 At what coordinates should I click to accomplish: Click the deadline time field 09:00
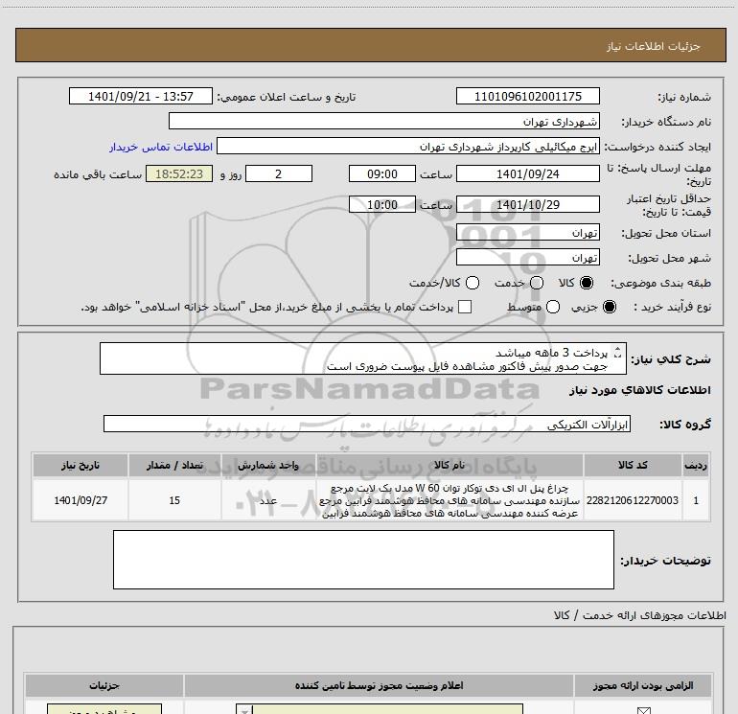[x=382, y=173]
